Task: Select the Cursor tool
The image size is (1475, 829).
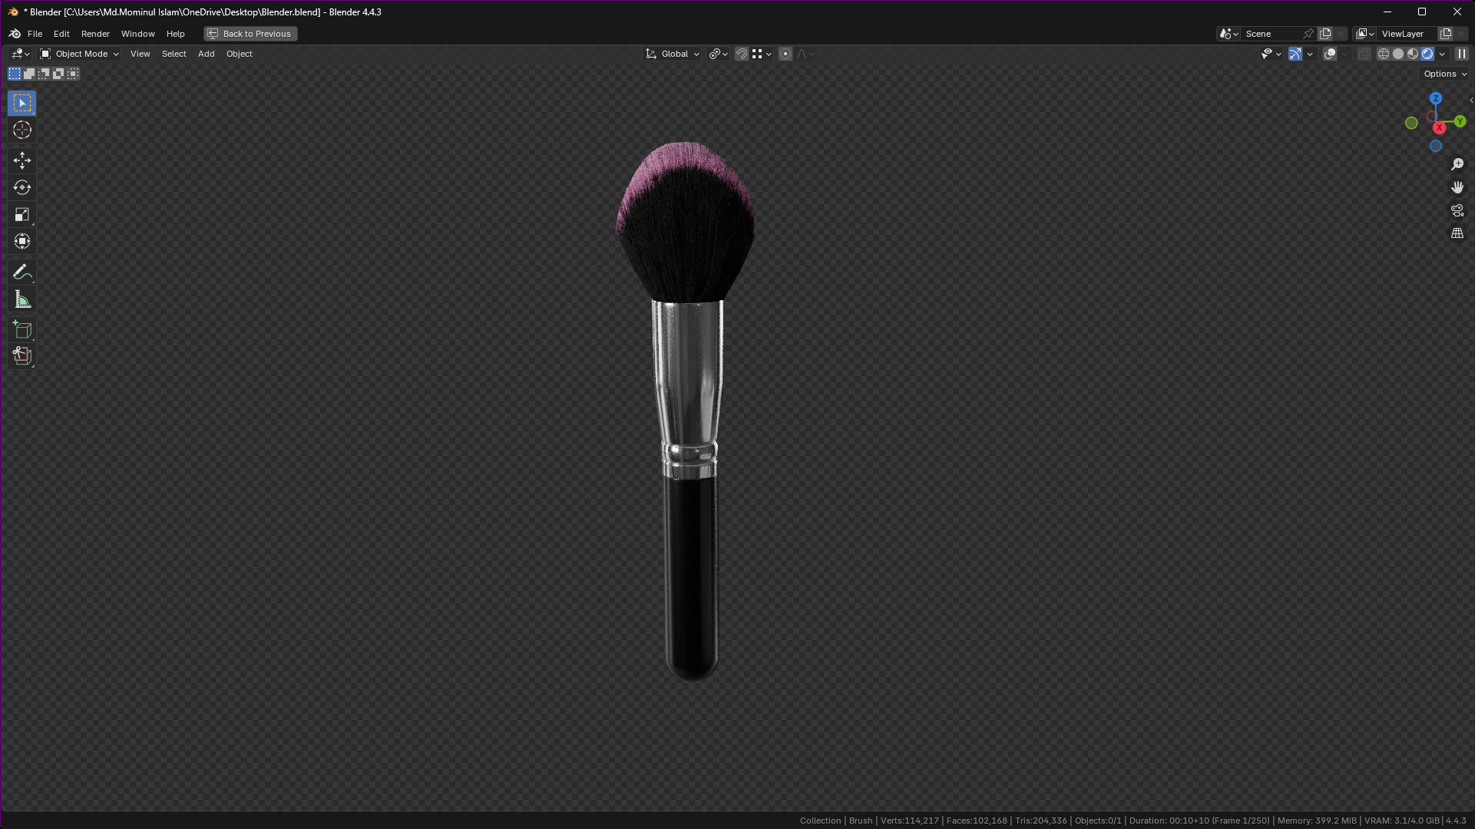Action: click(21, 130)
